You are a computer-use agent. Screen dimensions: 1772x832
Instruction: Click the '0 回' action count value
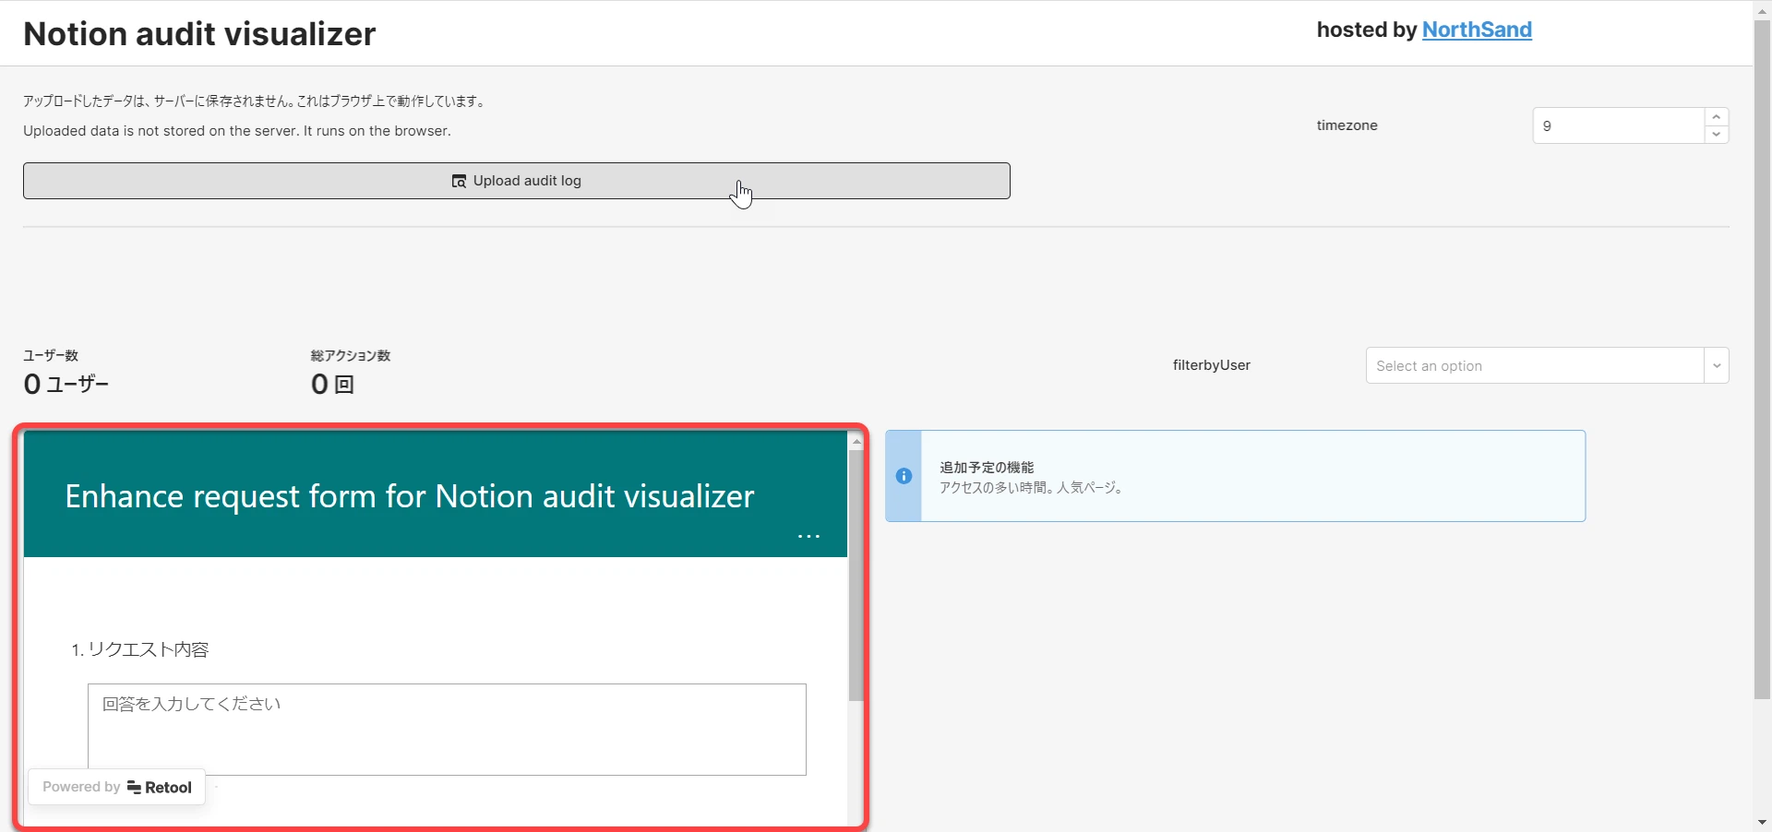tap(332, 384)
